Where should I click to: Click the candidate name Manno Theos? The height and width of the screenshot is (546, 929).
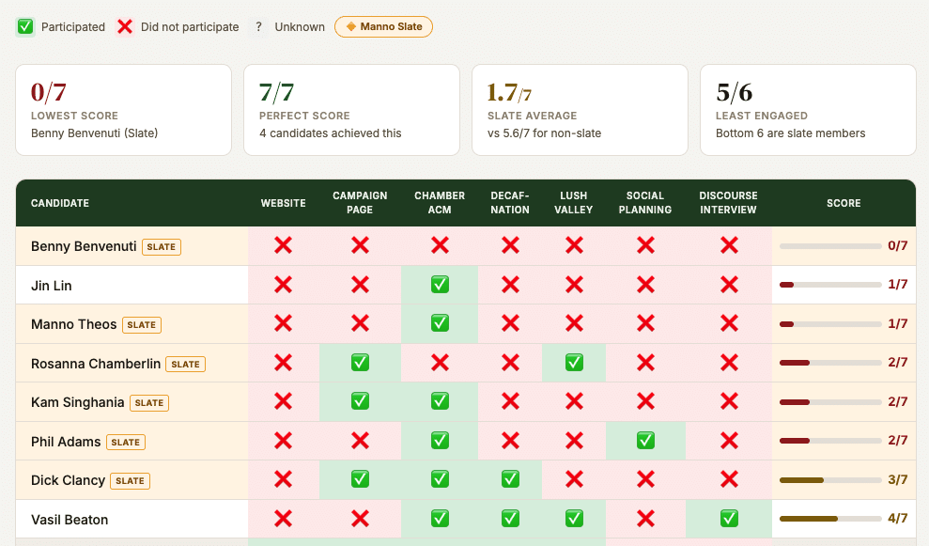point(74,324)
